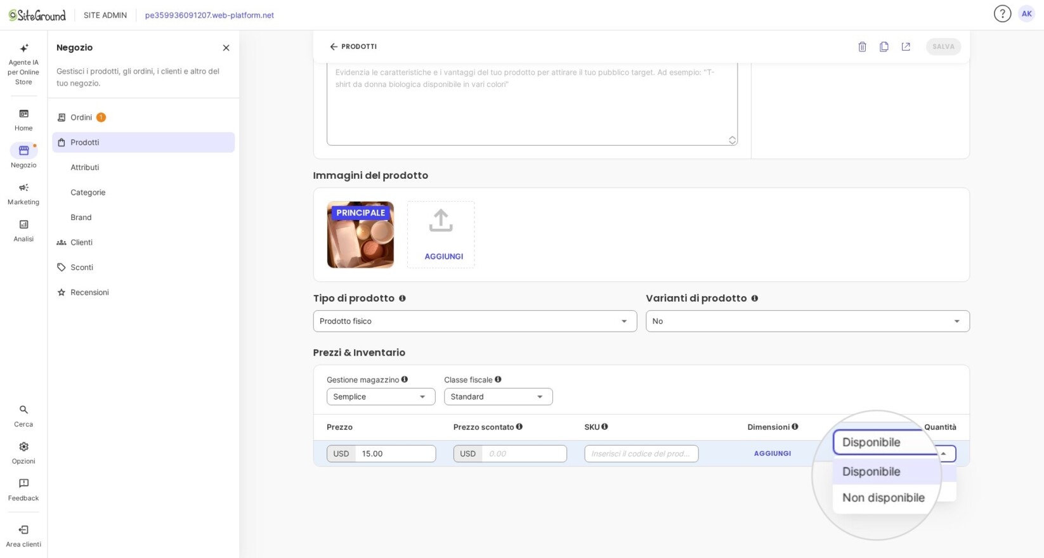Open Brand submenu item
Viewport: 1044px width, 558px height.
[81, 217]
